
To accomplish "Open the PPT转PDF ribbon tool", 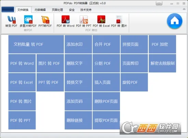I will click(45, 21).
